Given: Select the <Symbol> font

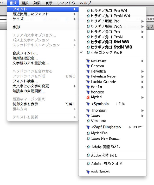Looking at the screenshot, I should tap(112, 104).
